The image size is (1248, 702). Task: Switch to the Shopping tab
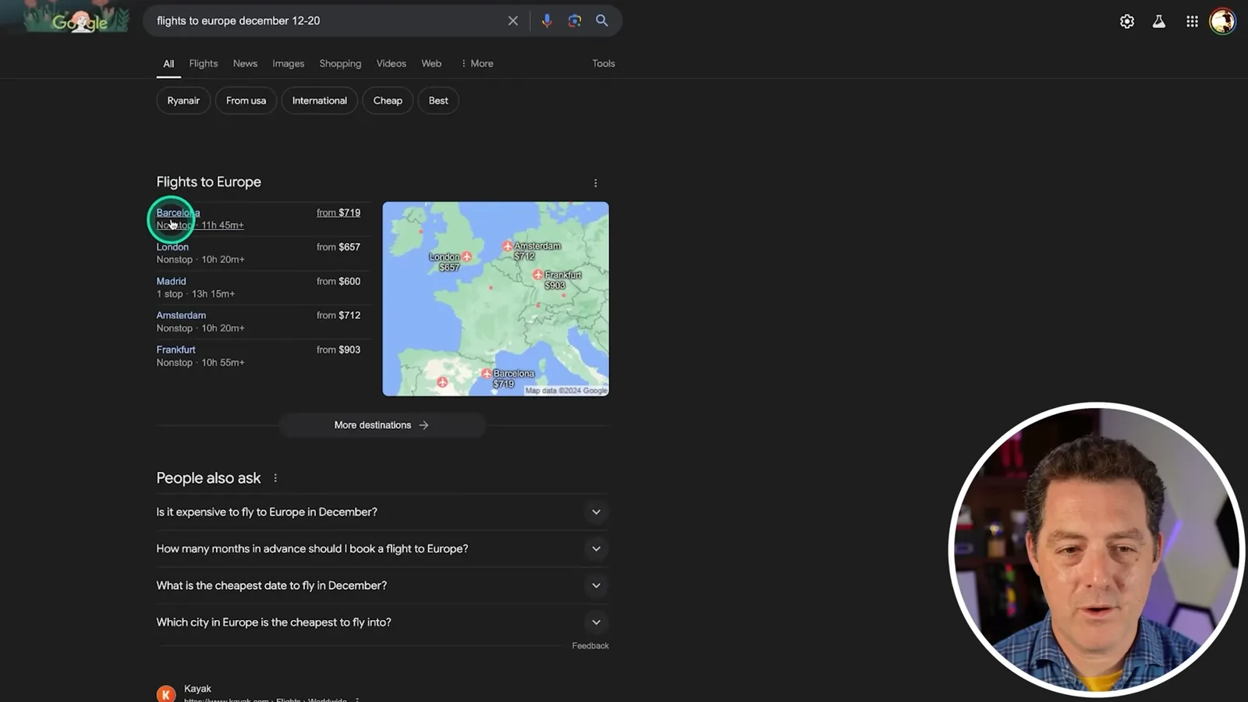[x=340, y=64]
